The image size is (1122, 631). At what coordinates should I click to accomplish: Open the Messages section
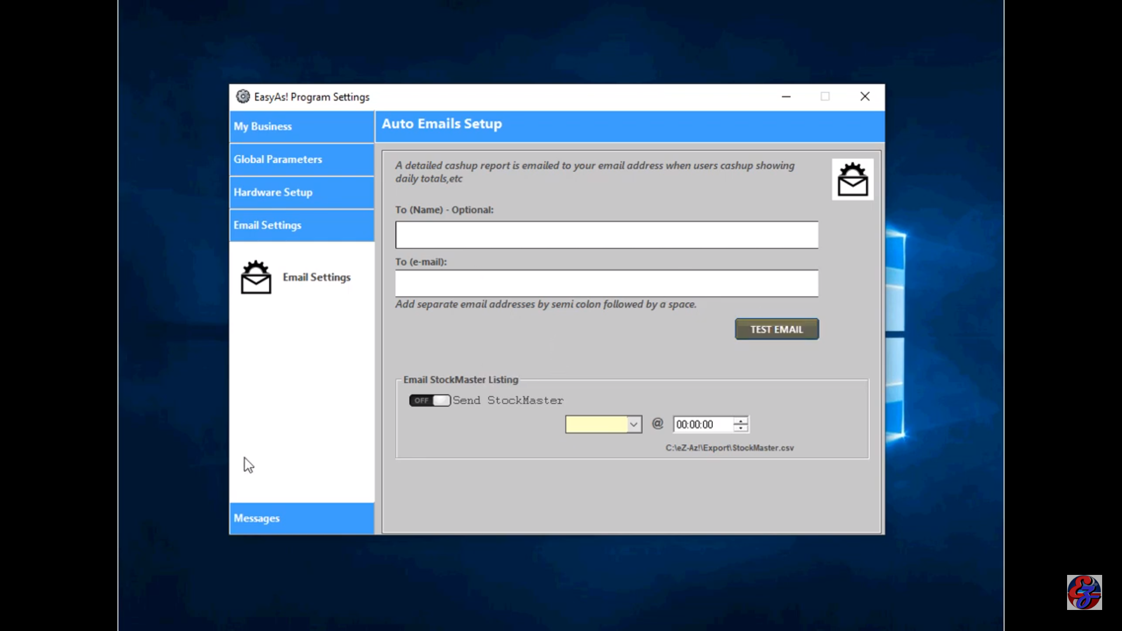point(302,518)
